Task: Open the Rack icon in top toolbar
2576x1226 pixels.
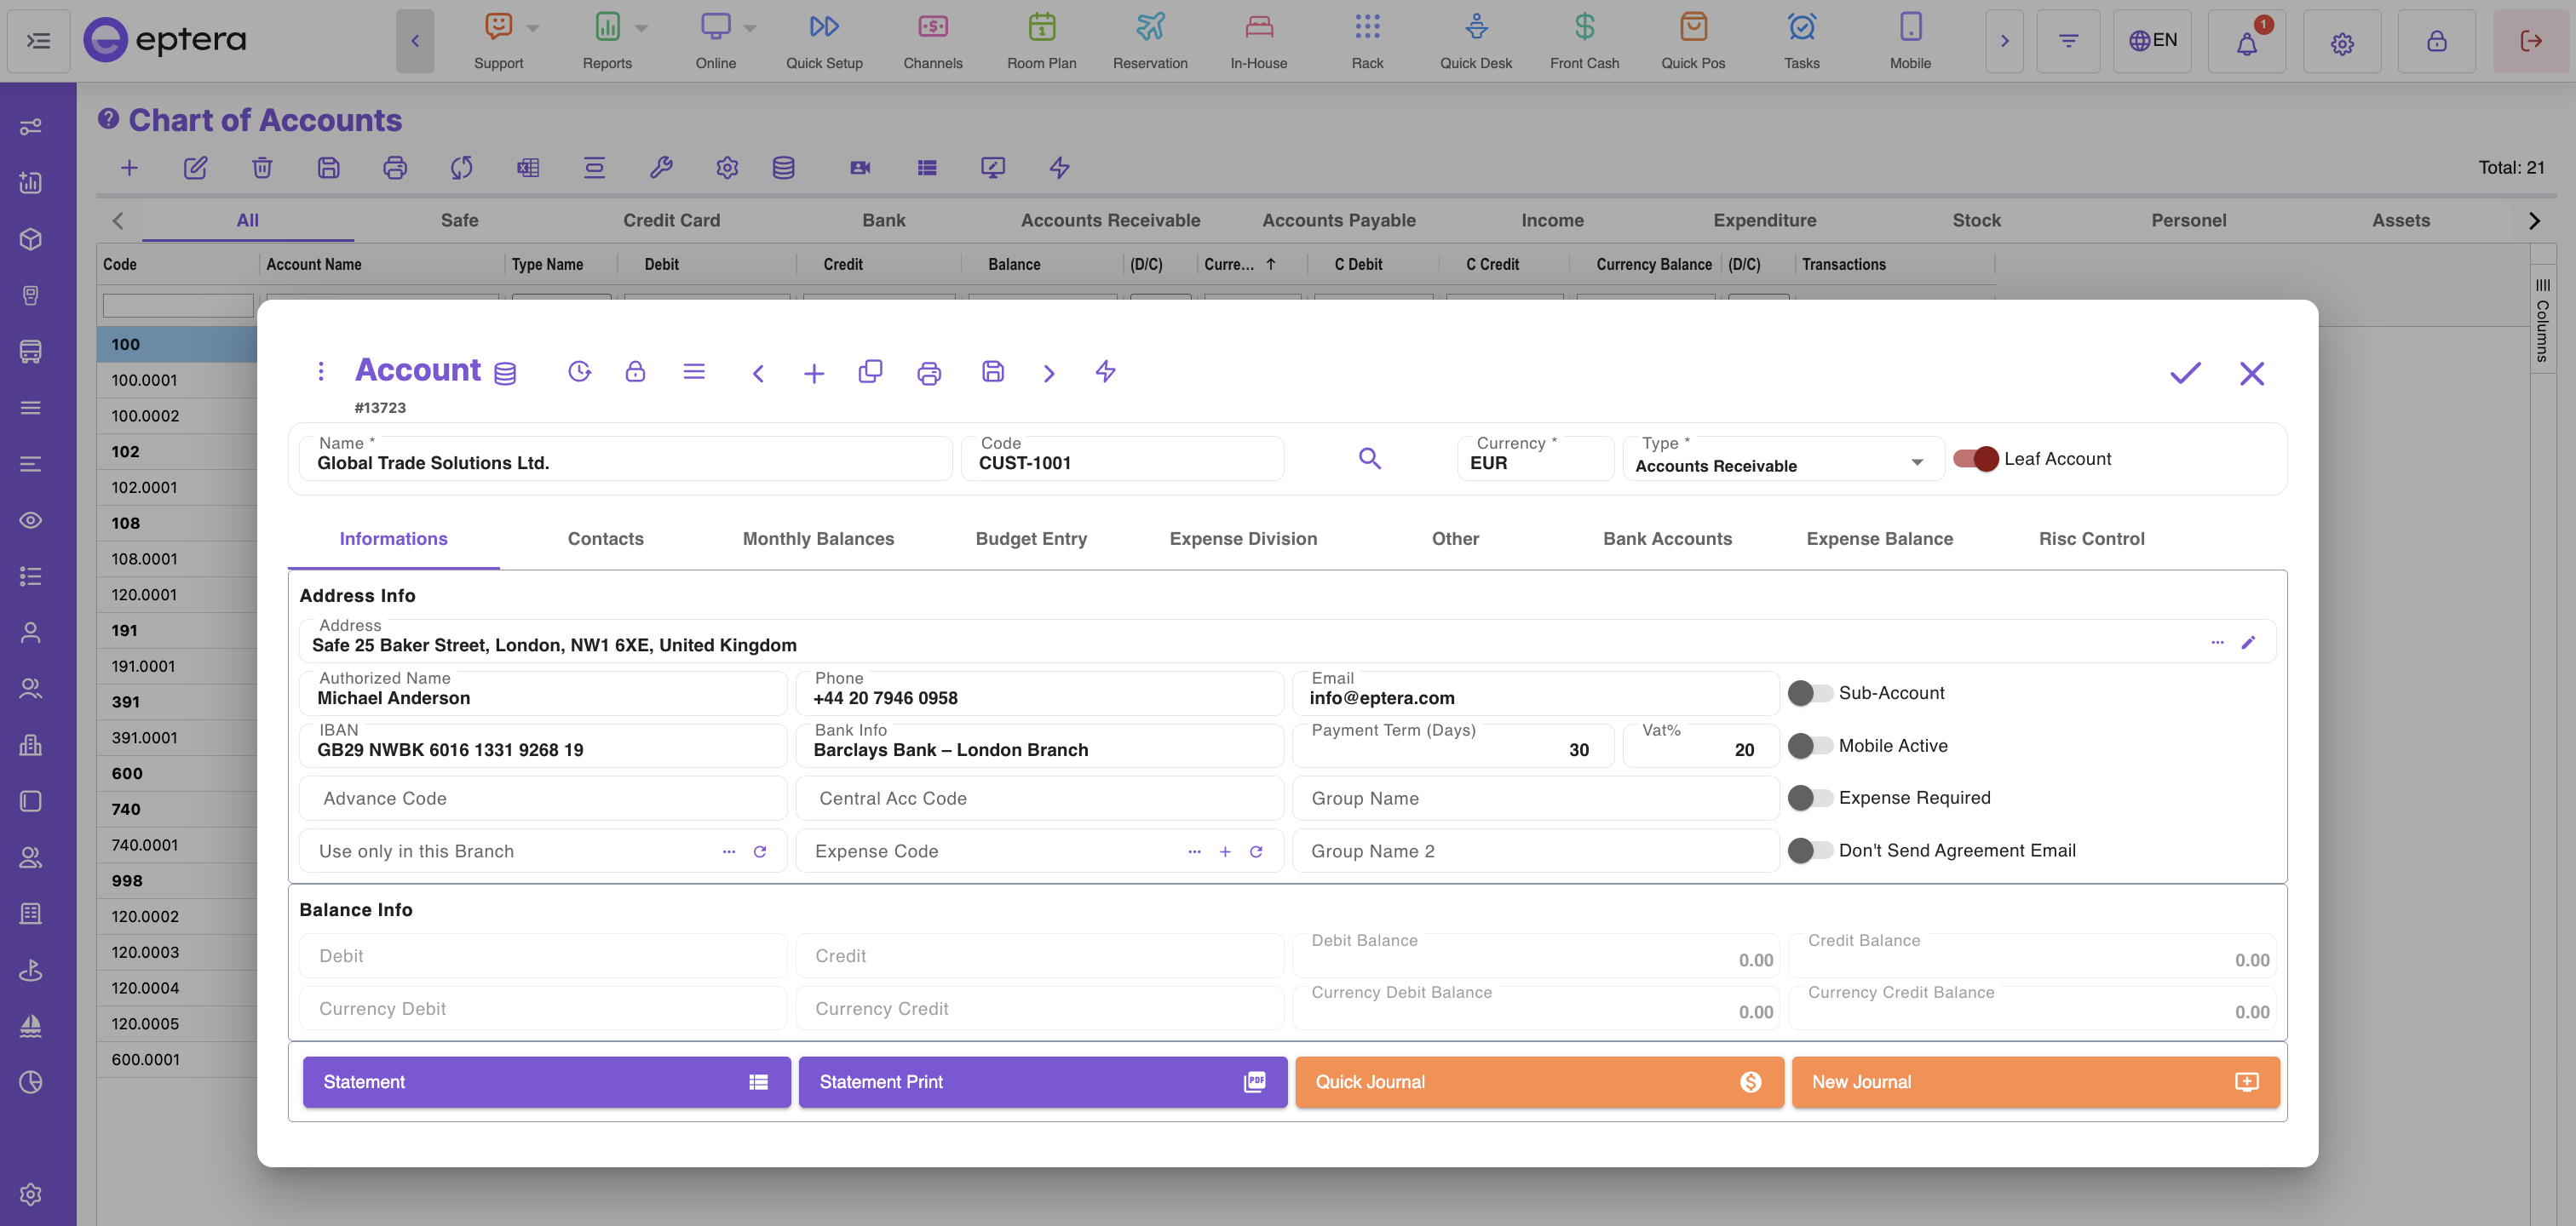Action: point(1367,40)
